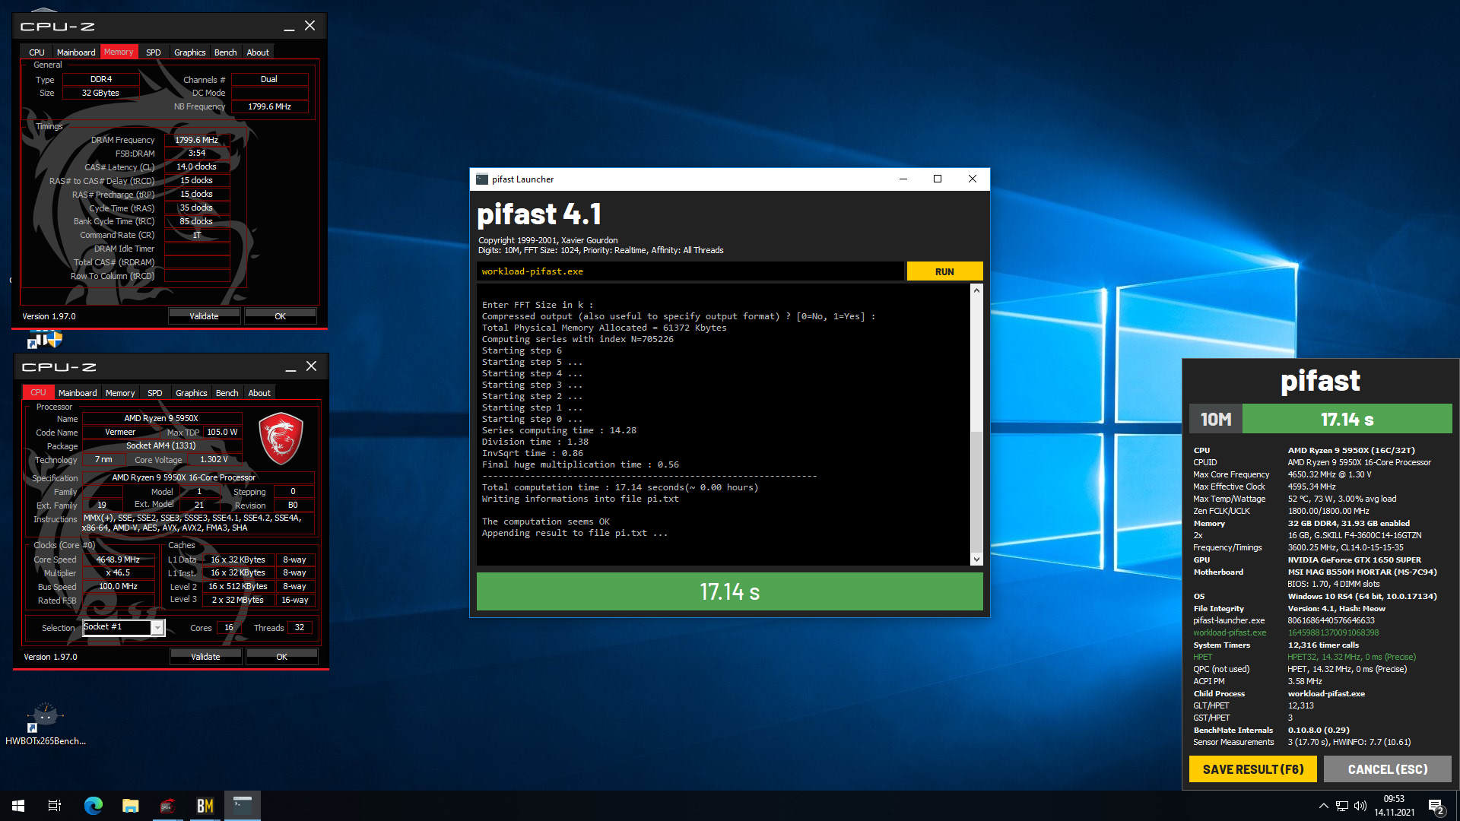
Task: Open volume control tray icon
Action: click(1360, 806)
